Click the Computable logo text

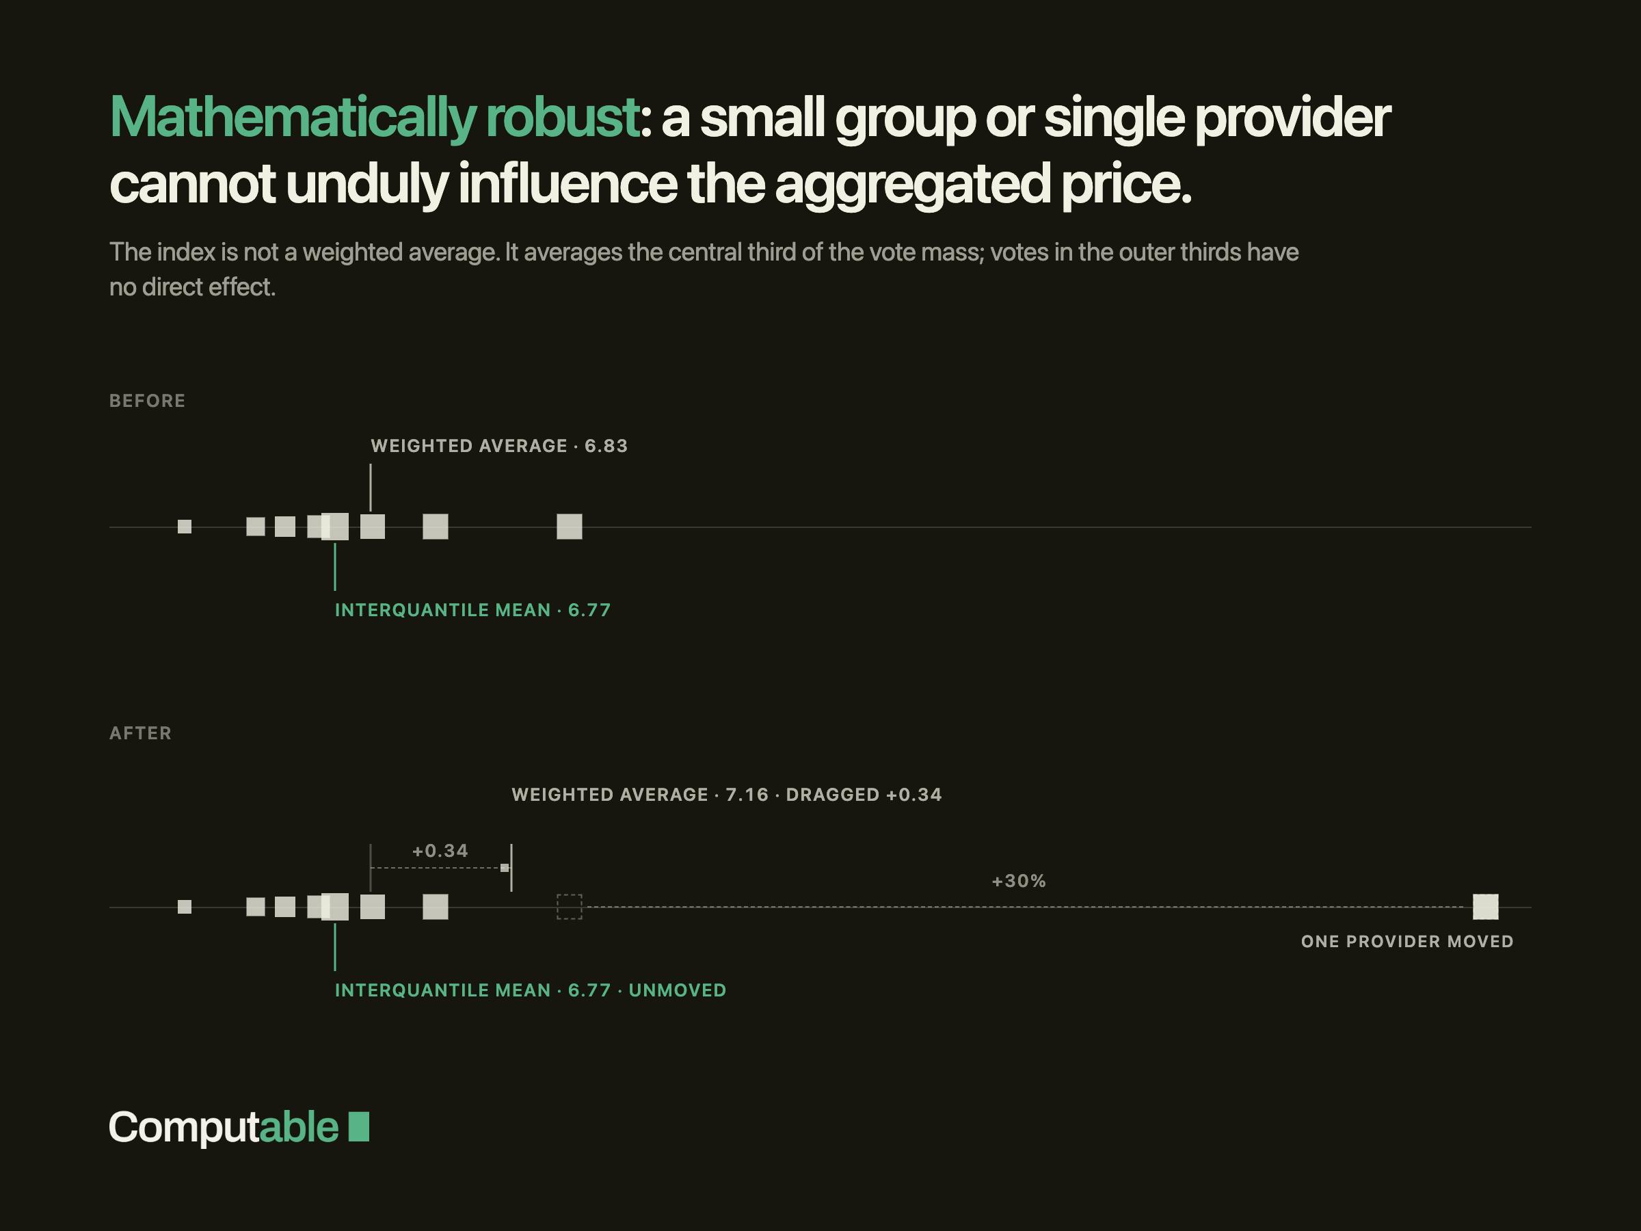pos(224,1128)
